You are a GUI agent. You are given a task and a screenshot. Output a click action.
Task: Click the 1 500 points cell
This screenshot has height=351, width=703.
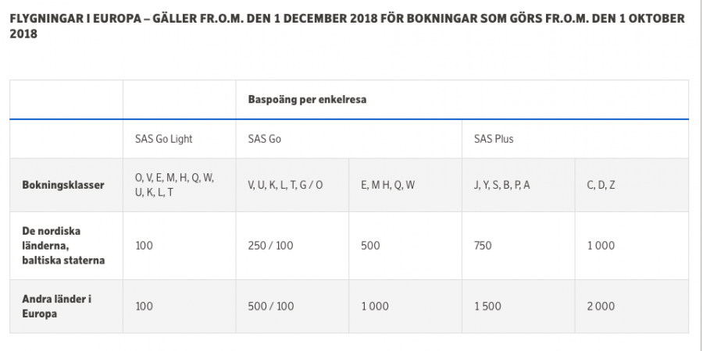point(487,307)
